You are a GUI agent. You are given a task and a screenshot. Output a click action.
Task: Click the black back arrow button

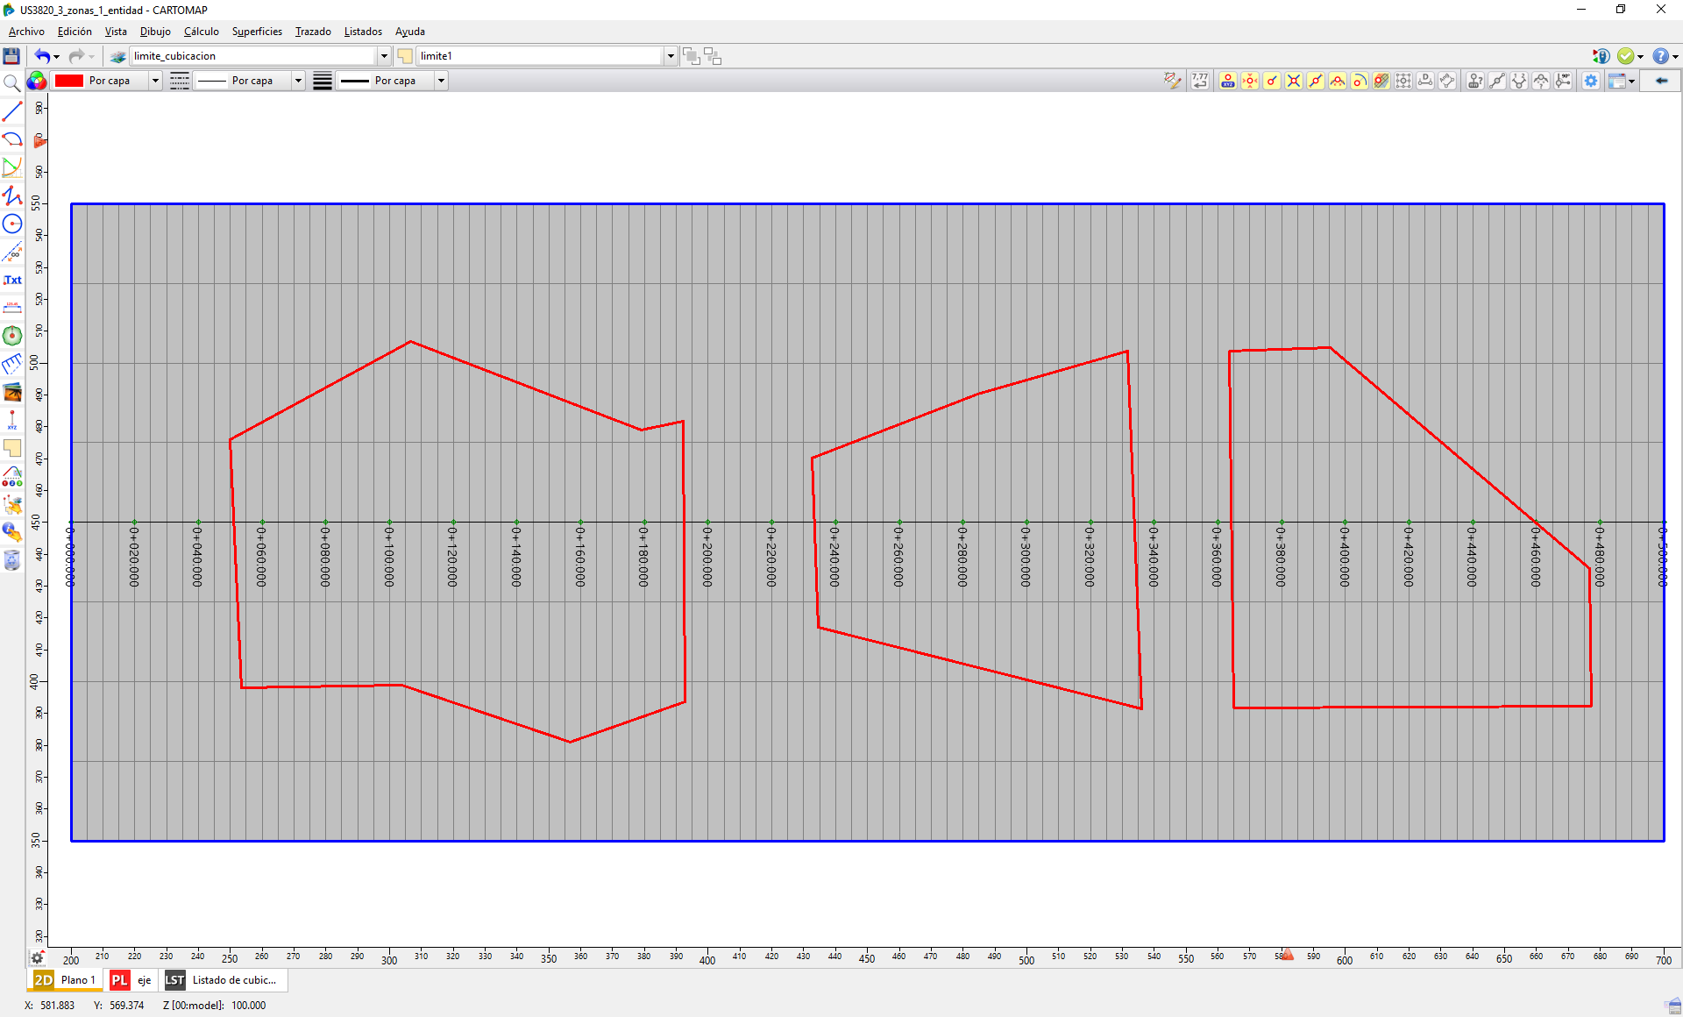[1661, 81]
